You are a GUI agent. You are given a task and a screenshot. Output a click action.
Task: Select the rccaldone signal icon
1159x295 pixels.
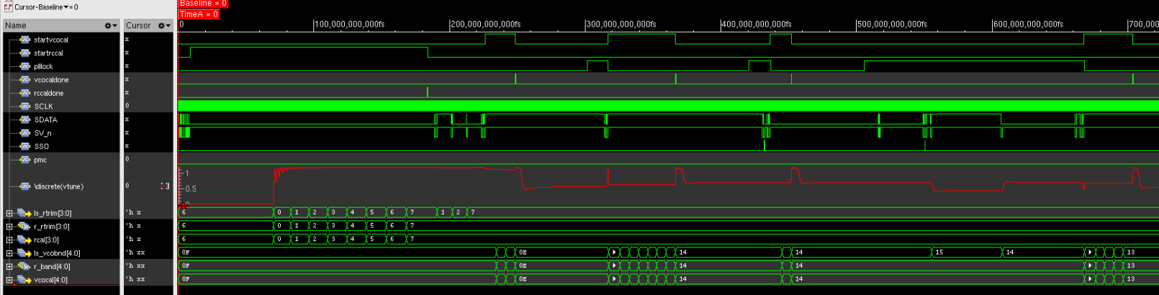click(25, 93)
